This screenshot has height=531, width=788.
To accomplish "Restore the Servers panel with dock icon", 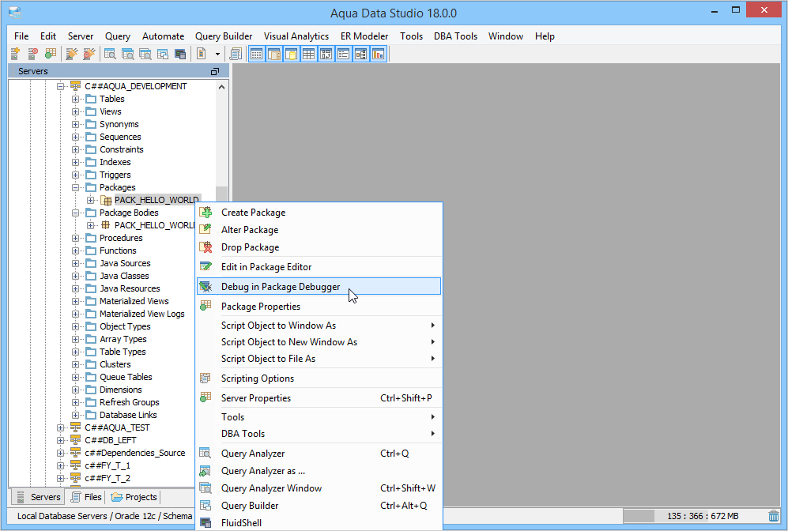I will pyautogui.click(x=215, y=71).
